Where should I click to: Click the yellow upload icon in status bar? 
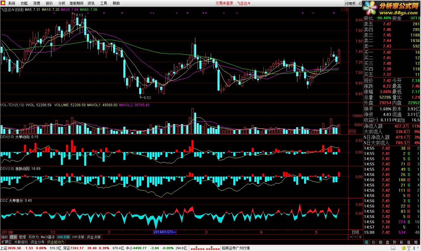tap(404, 248)
